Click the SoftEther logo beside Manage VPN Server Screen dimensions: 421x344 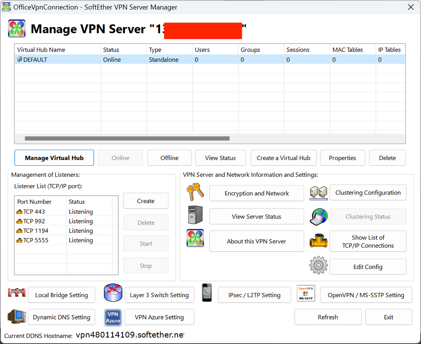pyautogui.click(x=17, y=29)
